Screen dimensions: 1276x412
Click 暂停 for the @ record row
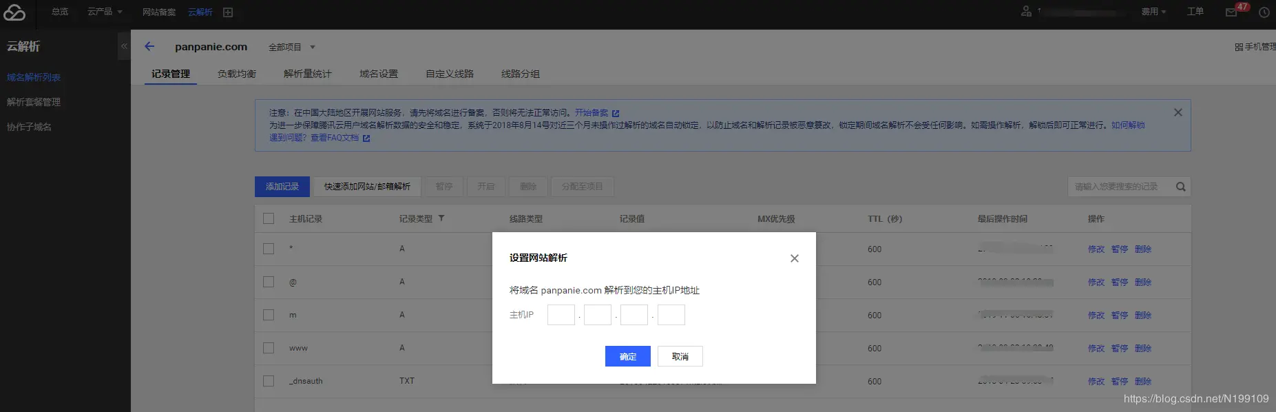pyautogui.click(x=1120, y=282)
